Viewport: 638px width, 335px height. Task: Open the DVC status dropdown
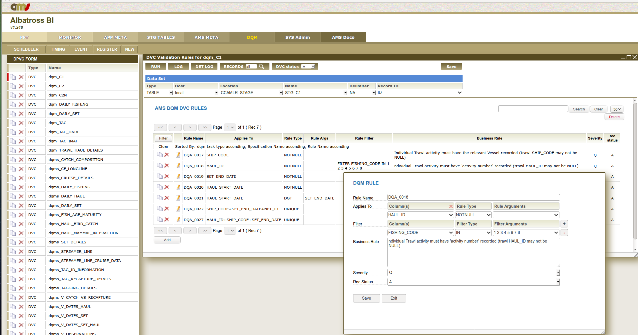[x=308, y=66]
